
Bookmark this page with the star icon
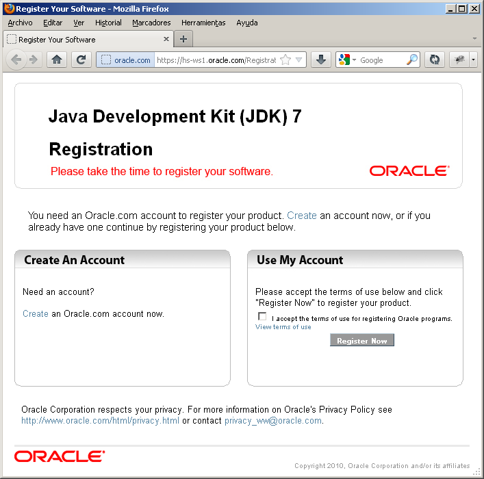pos(285,60)
